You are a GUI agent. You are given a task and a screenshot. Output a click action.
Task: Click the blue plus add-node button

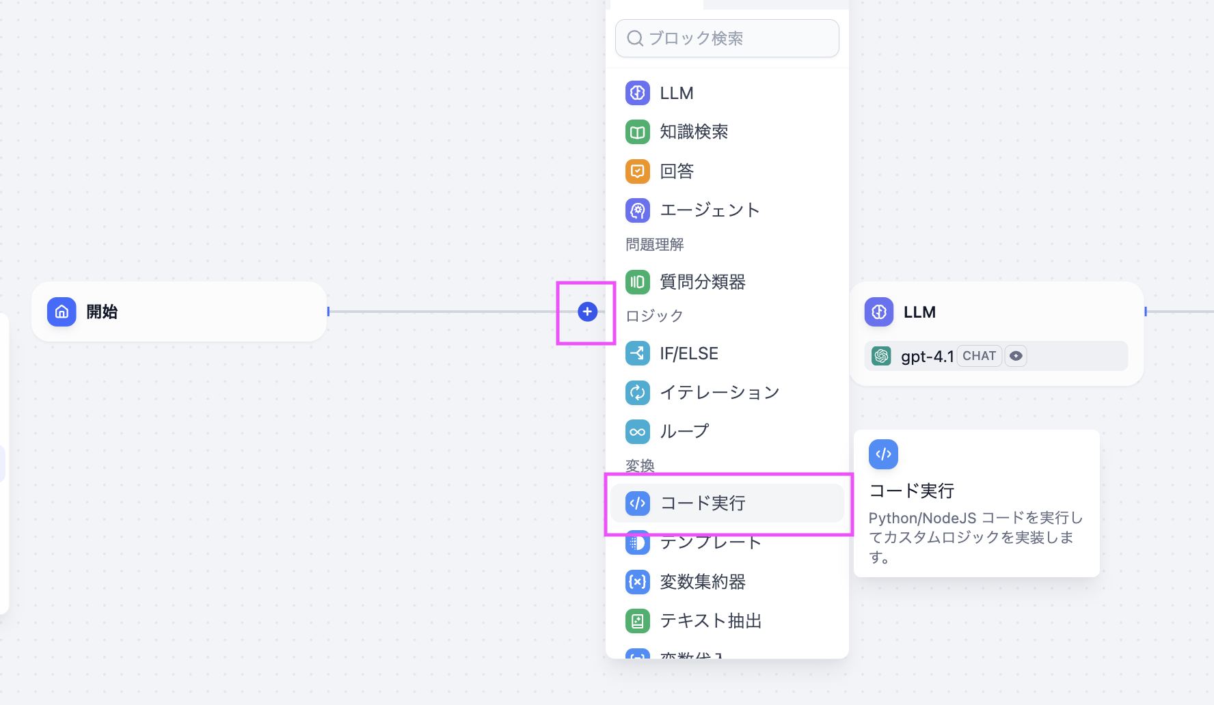[x=587, y=312]
